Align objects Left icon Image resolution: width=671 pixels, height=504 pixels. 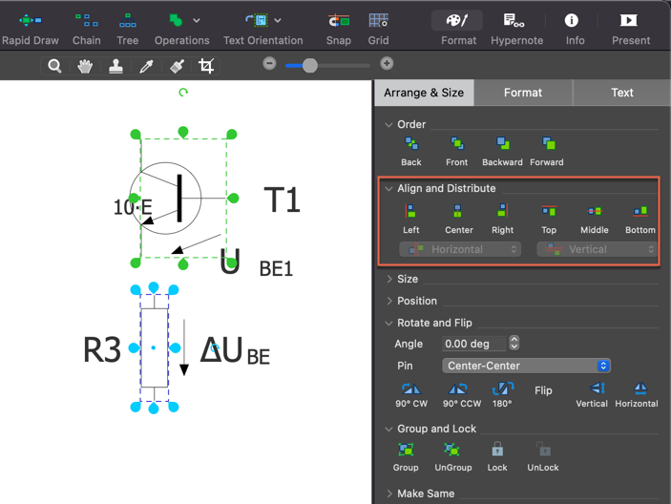pyautogui.click(x=411, y=212)
